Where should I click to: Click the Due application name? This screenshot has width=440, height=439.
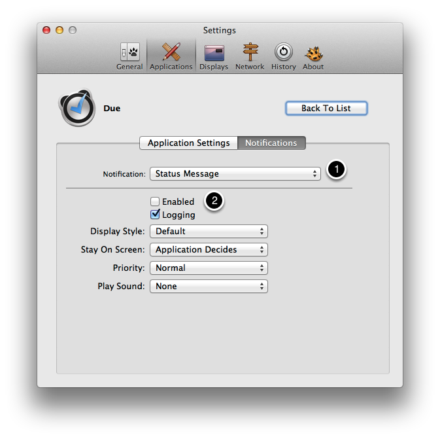click(x=112, y=109)
